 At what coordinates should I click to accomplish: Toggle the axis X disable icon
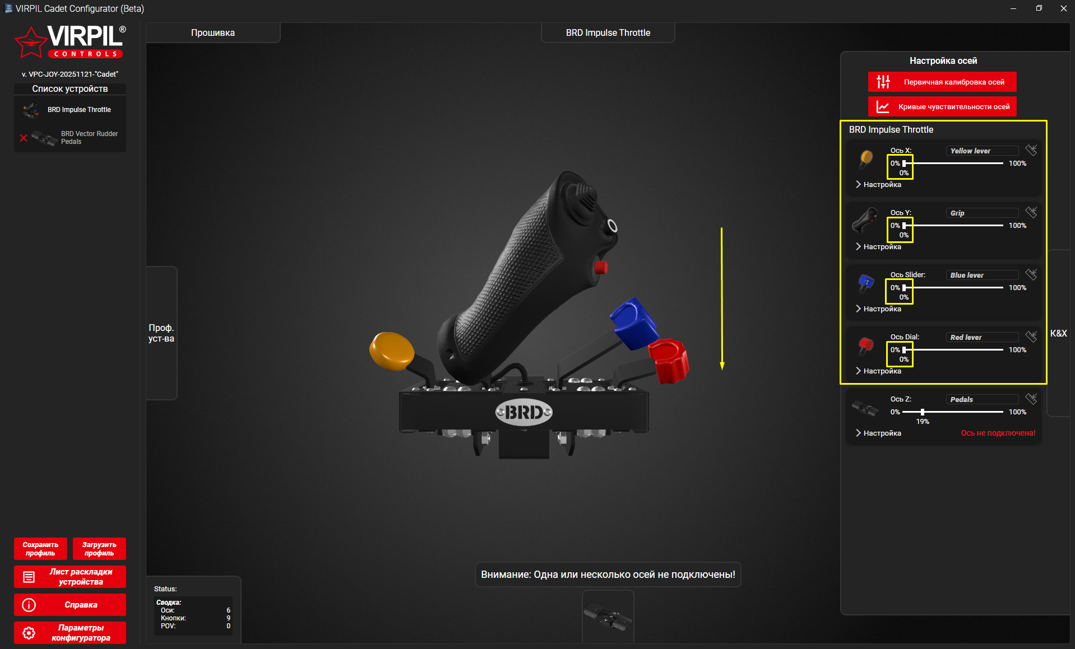click(x=1031, y=150)
